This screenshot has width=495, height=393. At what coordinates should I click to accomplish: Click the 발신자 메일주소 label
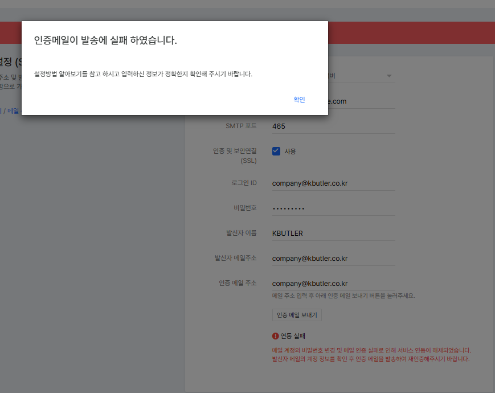[235, 258]
